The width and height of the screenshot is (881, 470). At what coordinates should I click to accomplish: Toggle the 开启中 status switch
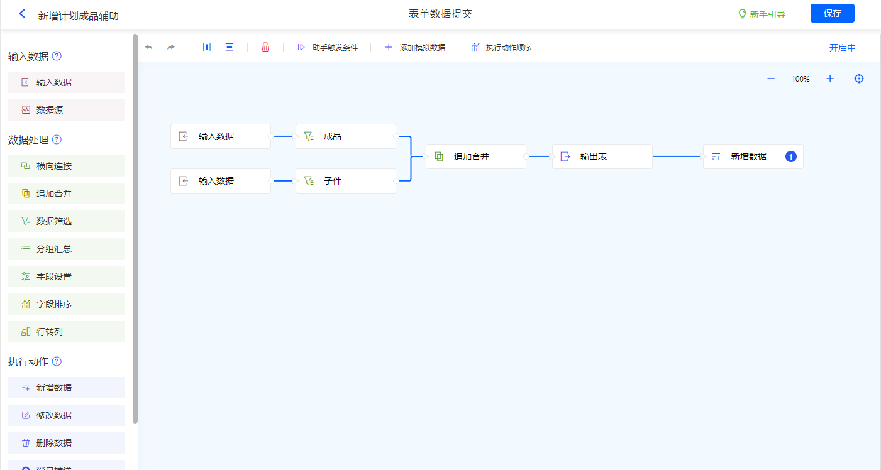[x=842, y=48]
